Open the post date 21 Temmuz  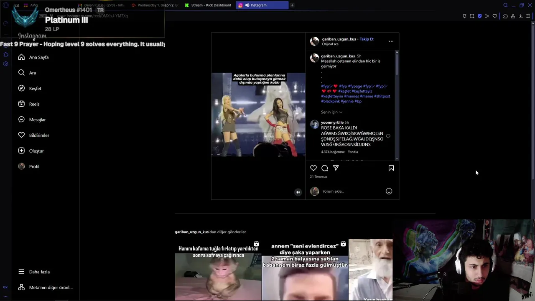(x=318, y=177)
